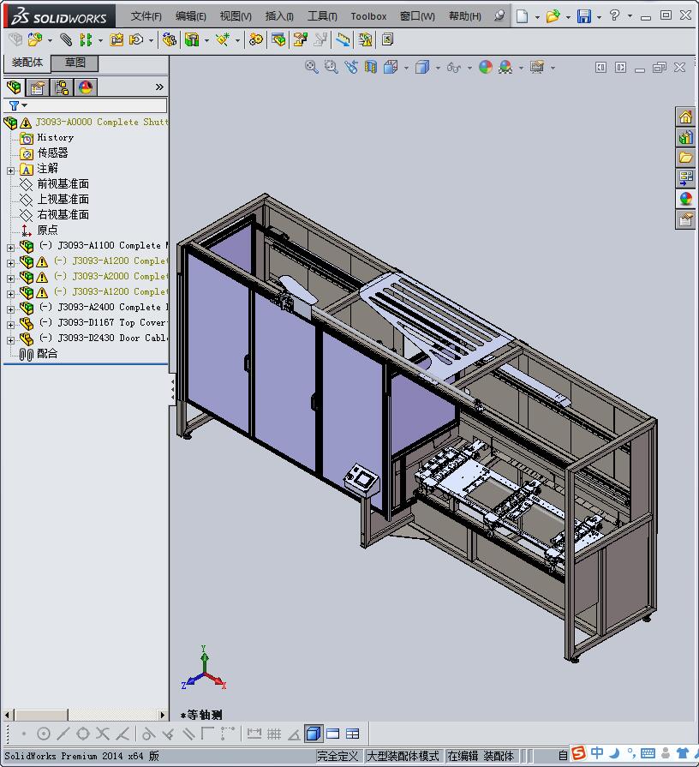Click the Smart Fasteners icon
The width and height of the screenshot is (699, 767).
tap(116, 39)
